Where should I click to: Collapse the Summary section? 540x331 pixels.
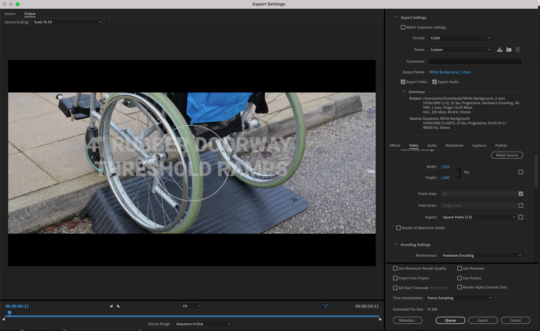(404, 92)
